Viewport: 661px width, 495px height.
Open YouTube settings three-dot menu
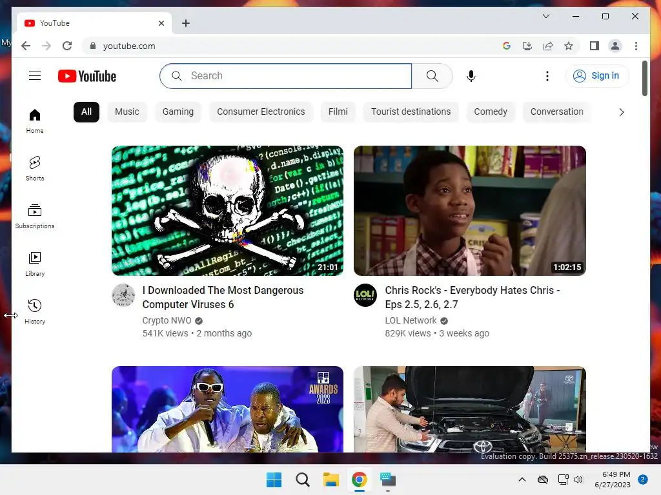(547, 76)
